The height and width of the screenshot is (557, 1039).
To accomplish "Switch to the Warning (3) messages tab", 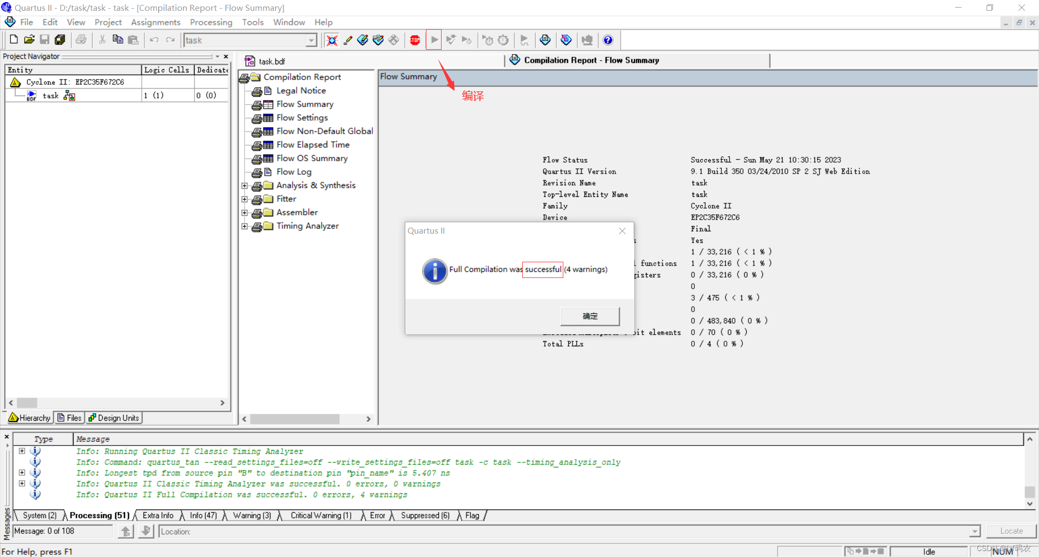I will tap(252, 515).
